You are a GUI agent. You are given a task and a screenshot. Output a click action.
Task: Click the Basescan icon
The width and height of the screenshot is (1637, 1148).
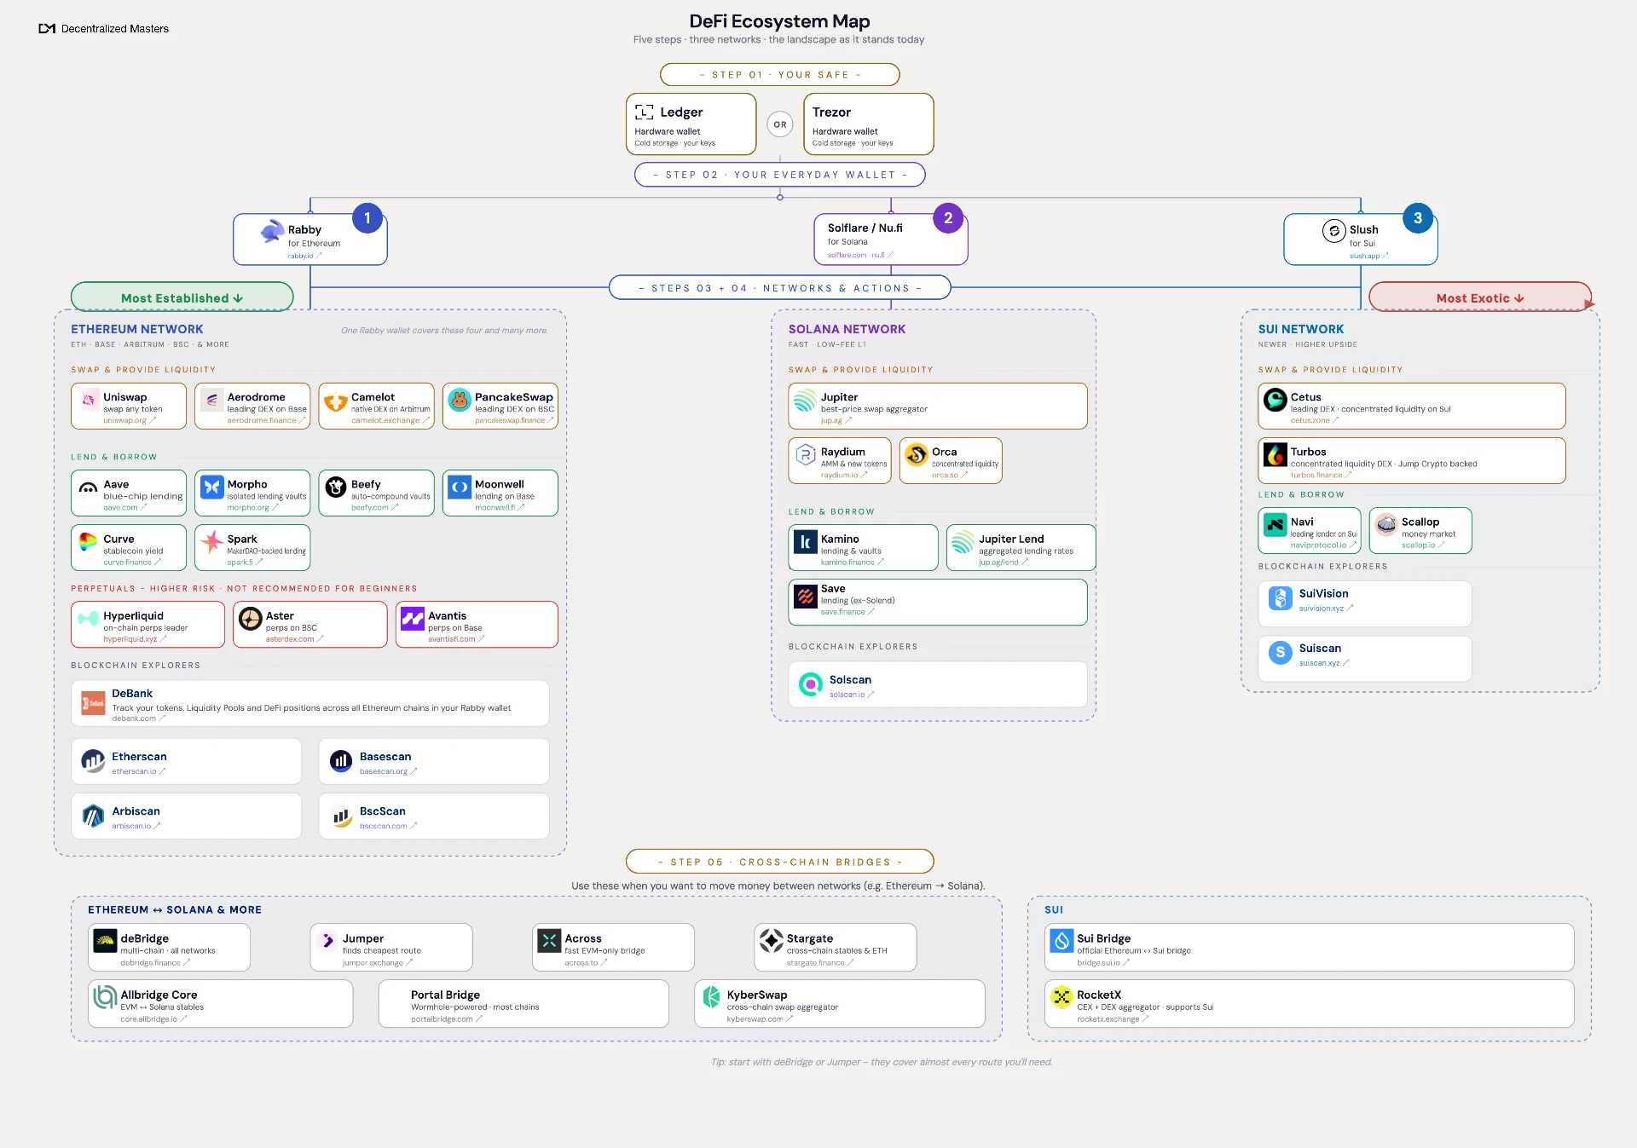pos(341,761)
